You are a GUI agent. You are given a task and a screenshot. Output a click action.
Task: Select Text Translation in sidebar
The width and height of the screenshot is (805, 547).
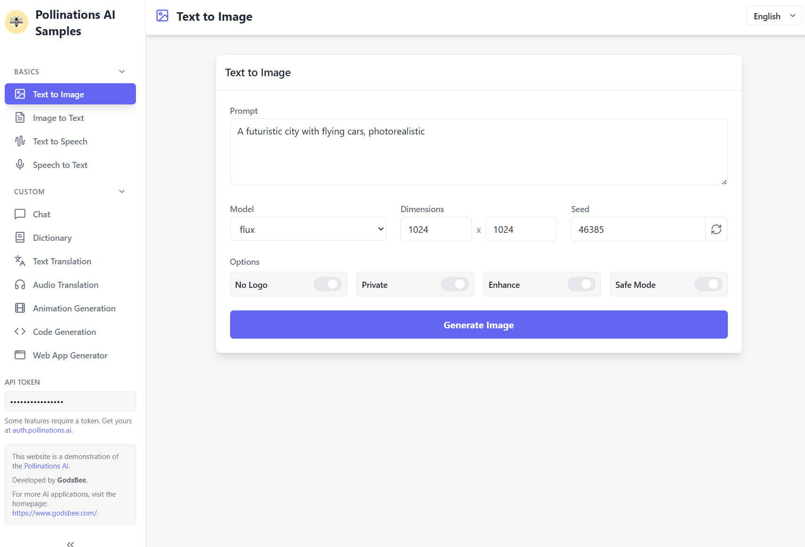coord(70,261)
